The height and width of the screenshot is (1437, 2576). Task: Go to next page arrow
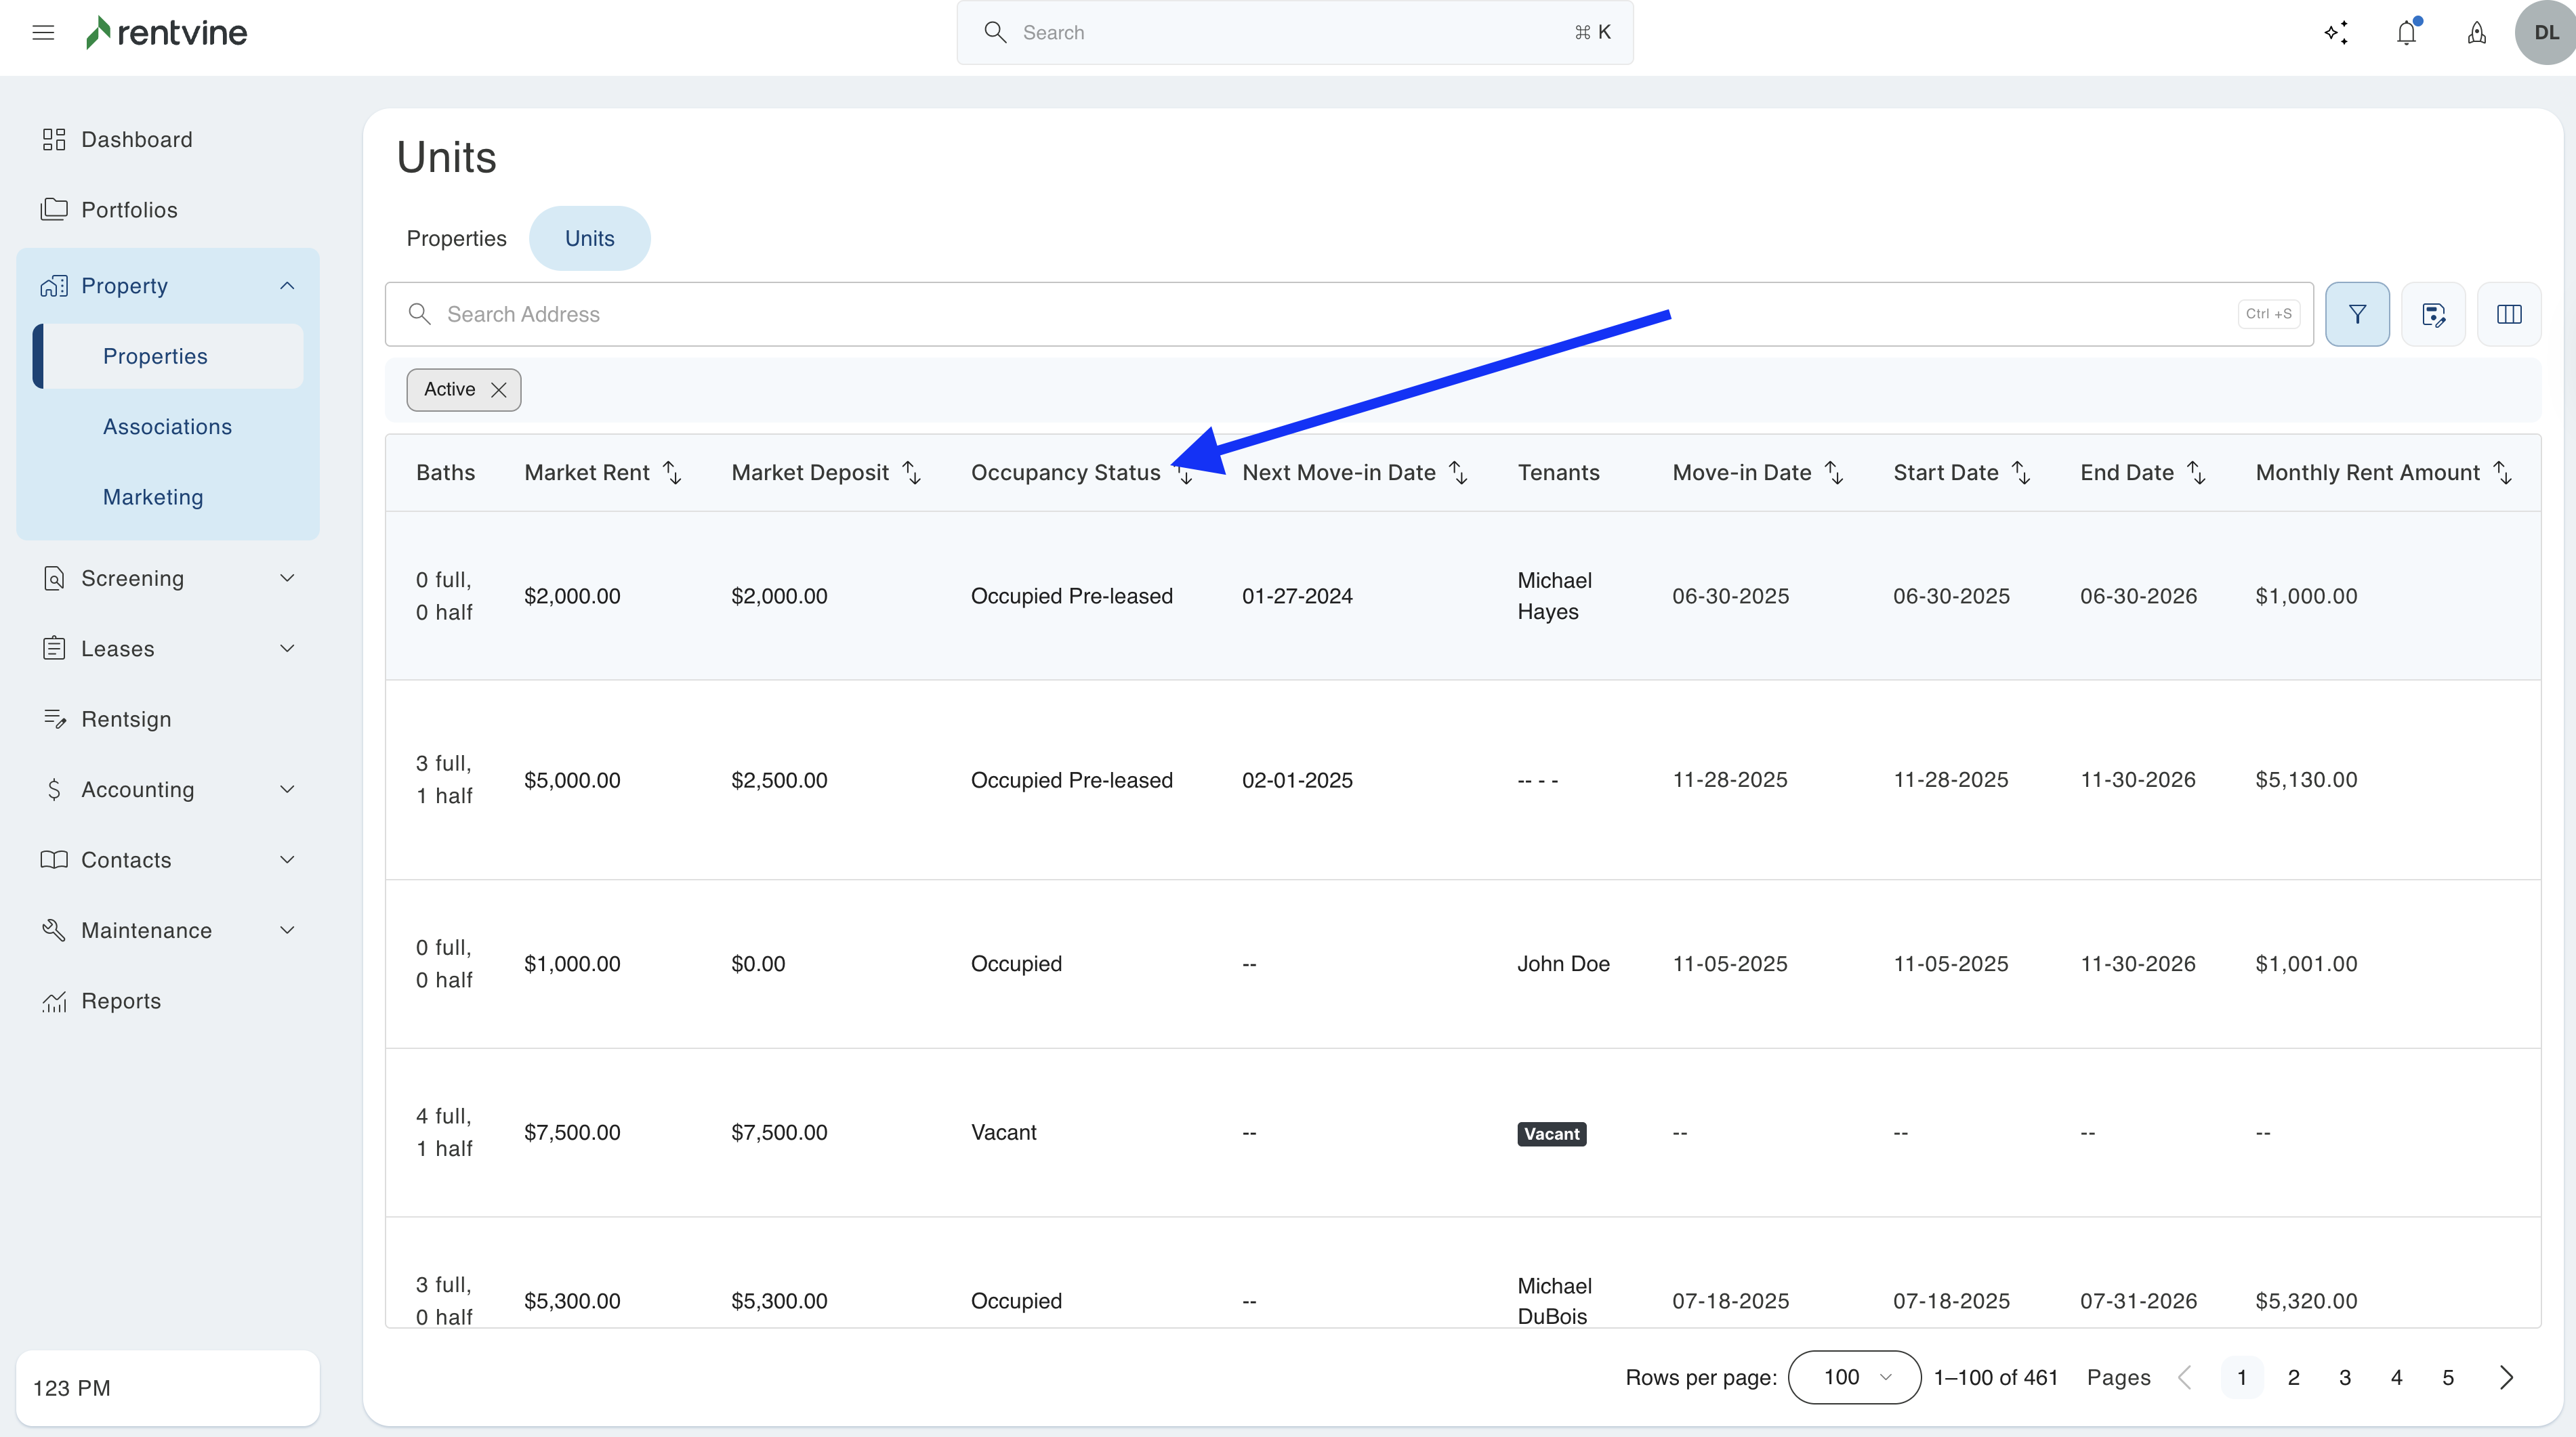tap(2506, 1377)
